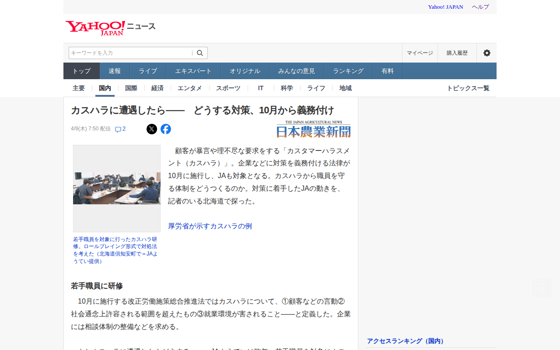
Task: Open the ランキング tab
Action: coord(348,71)
